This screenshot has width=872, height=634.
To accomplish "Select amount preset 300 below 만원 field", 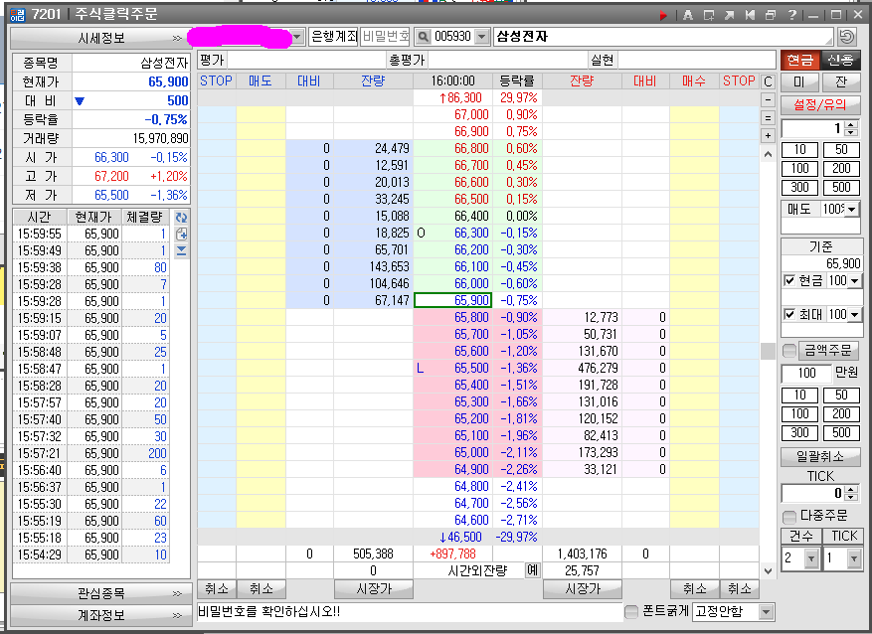I will click(799, 433).
